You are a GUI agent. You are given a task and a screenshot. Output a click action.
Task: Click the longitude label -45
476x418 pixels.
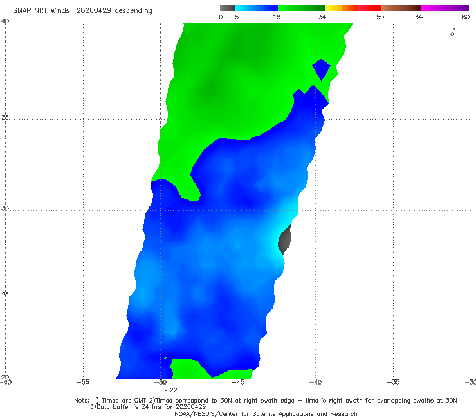pyautogui.click(x=238, y=382)
